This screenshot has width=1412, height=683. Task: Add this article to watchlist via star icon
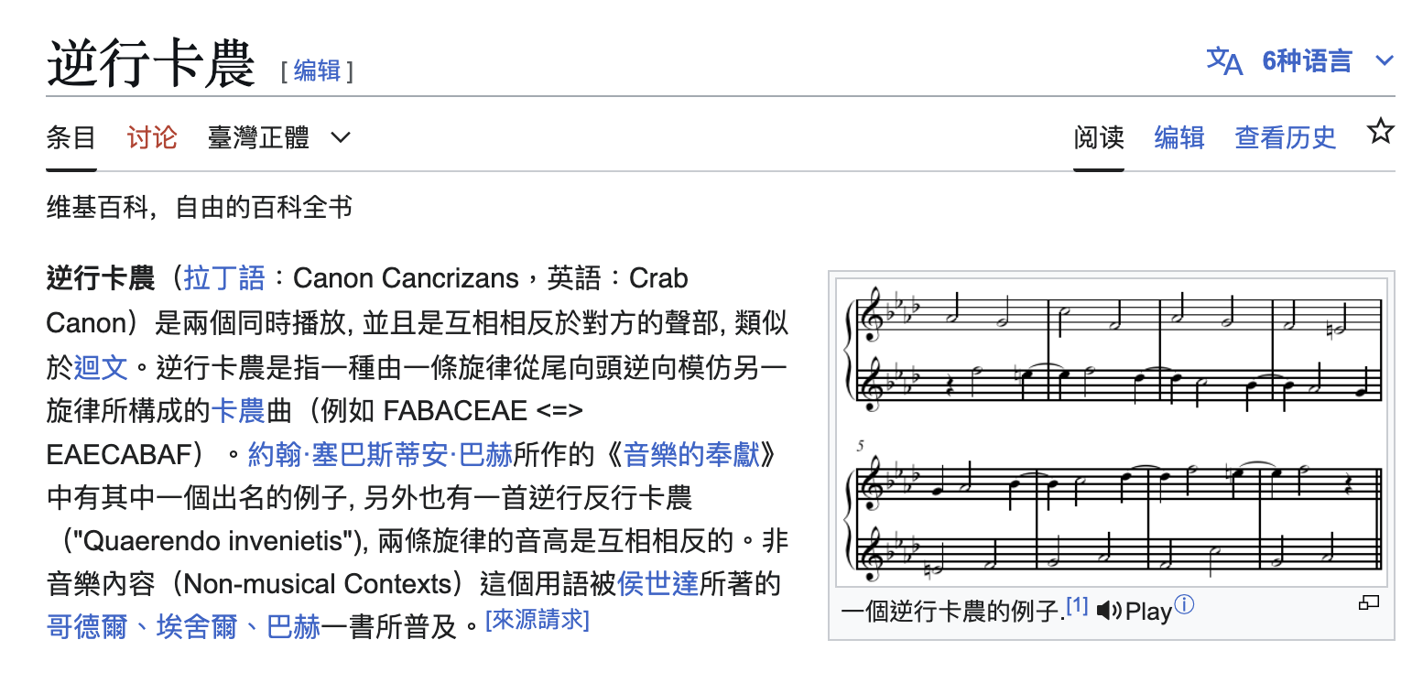(1380, 132)
